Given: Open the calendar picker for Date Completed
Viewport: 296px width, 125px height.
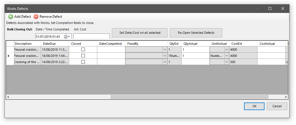Looking at the screenshot, I should pos(67,37).
